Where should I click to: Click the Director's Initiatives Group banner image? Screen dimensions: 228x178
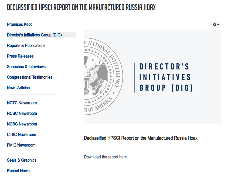(152, 77)
